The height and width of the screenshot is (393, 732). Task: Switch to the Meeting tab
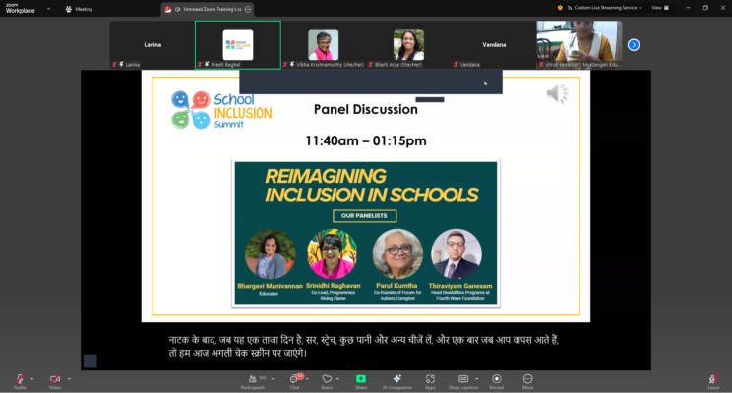pos(79,9)
